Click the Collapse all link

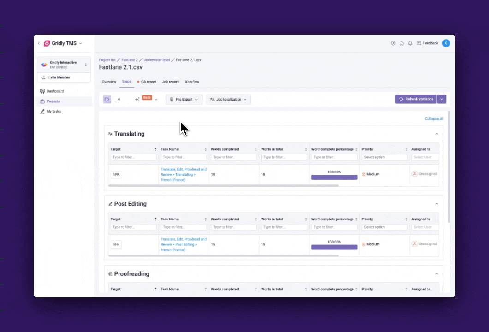pyautogui.click(x=434, y=119)
